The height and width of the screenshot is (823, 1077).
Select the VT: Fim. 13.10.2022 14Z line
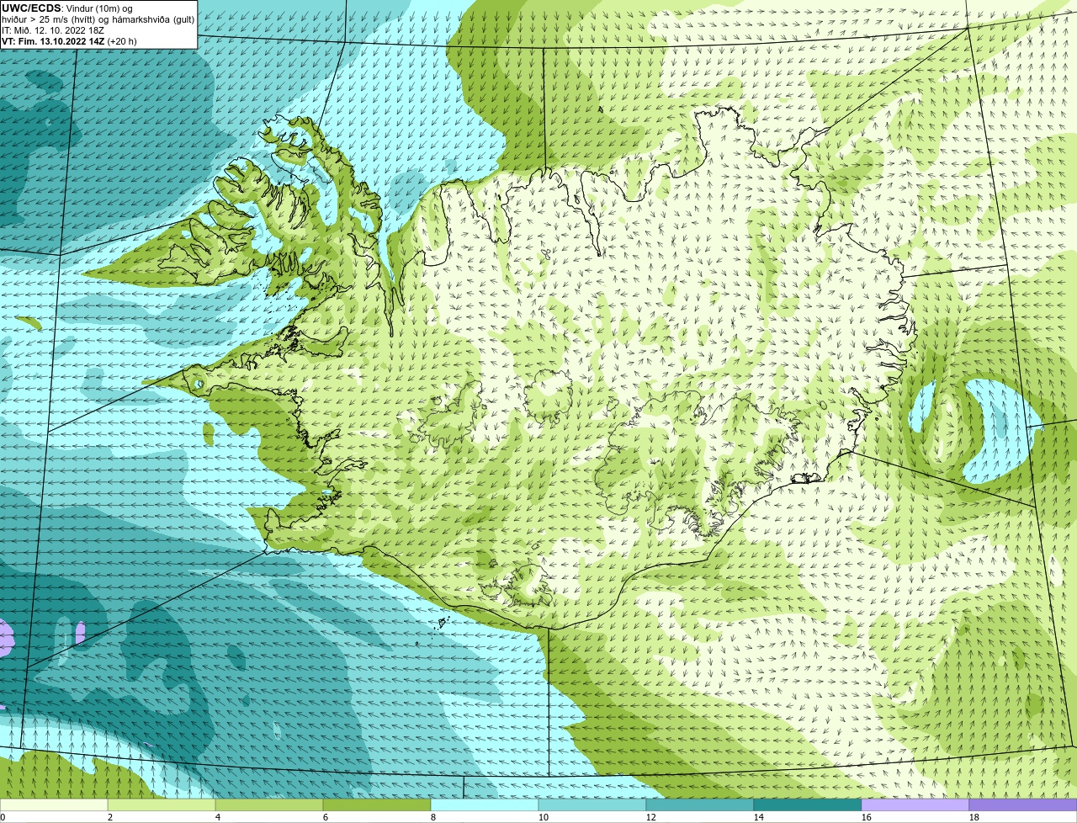pos(69,41)
